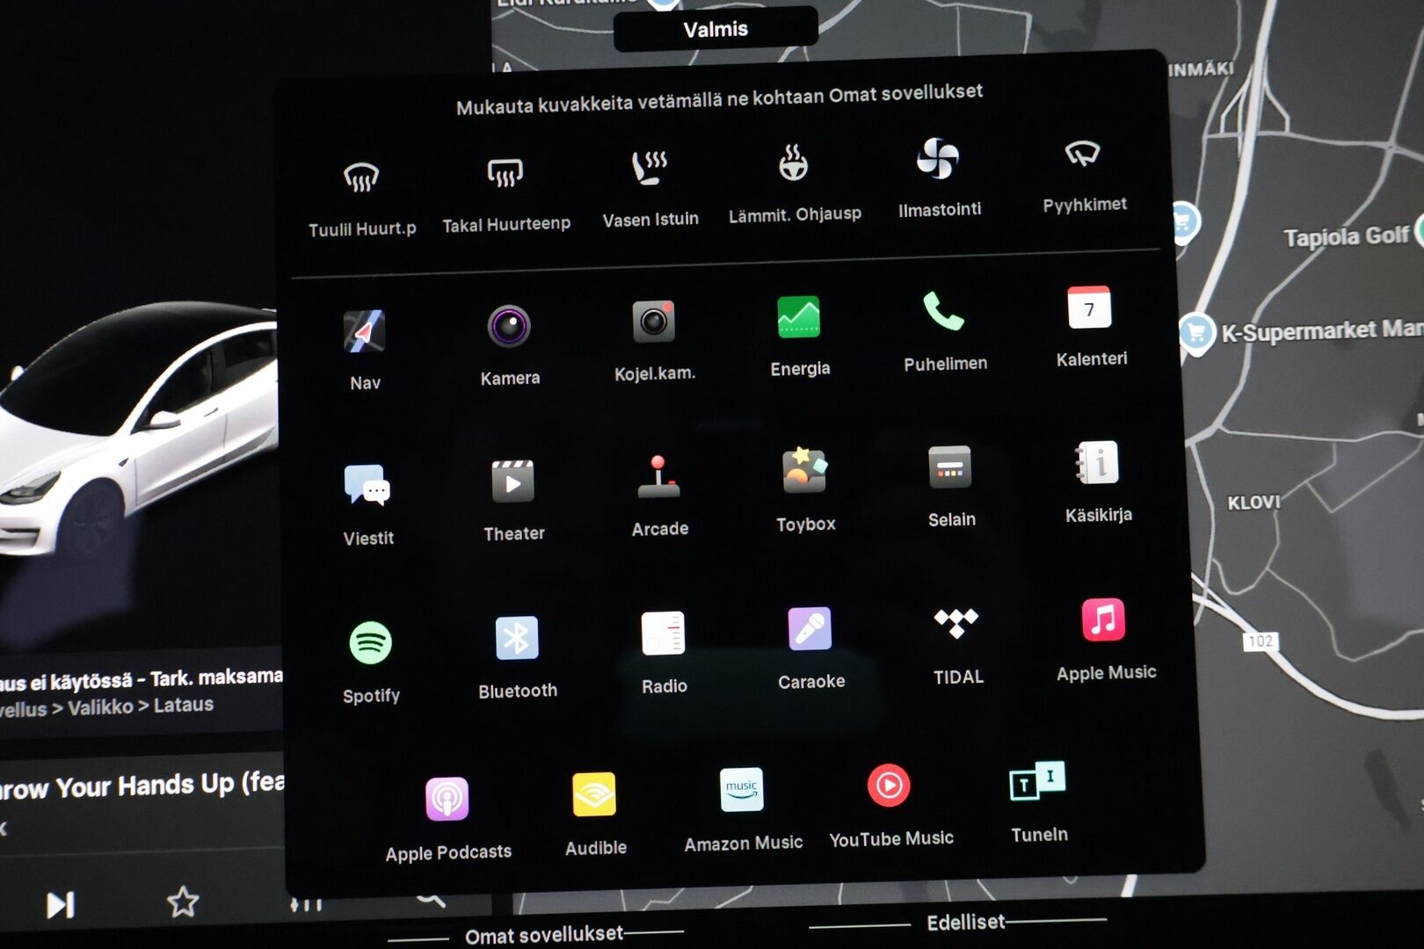Tap road 102 marker on map

[x=1261, y=641]
